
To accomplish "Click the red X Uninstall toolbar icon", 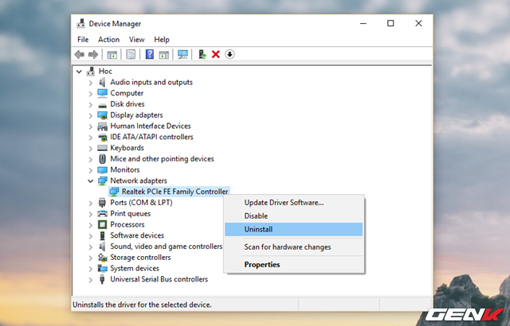I will point(216,55).
